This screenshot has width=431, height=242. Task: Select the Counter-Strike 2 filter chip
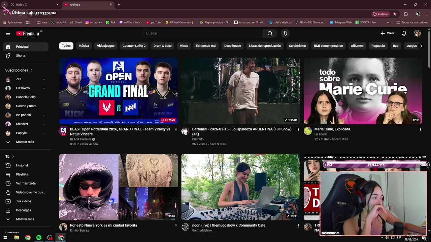coord(134,46)
